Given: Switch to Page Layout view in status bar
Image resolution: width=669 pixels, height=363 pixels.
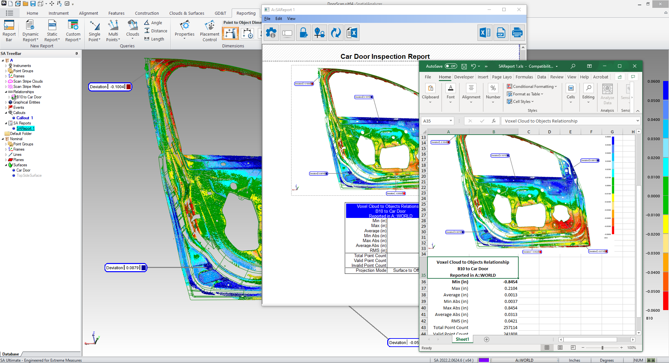Looking at the screenshot, I should [560, 348].
